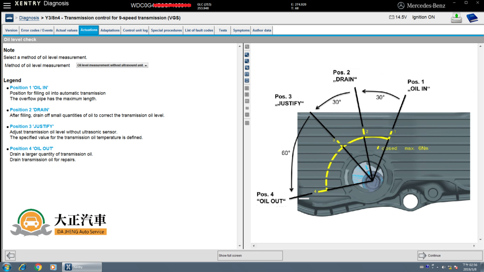Click the Show full screen button
Image resolution: width=484 pixels, height=272 pixels.
click(x=250, y=255)
